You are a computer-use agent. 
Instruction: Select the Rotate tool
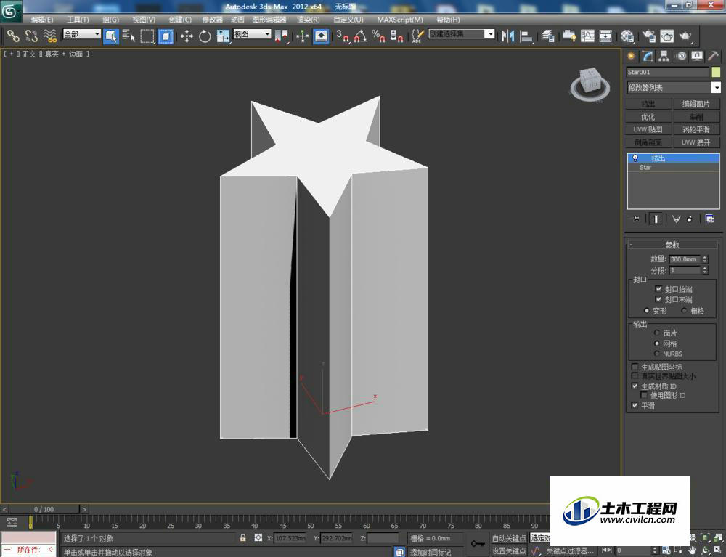tap(205, 36)
